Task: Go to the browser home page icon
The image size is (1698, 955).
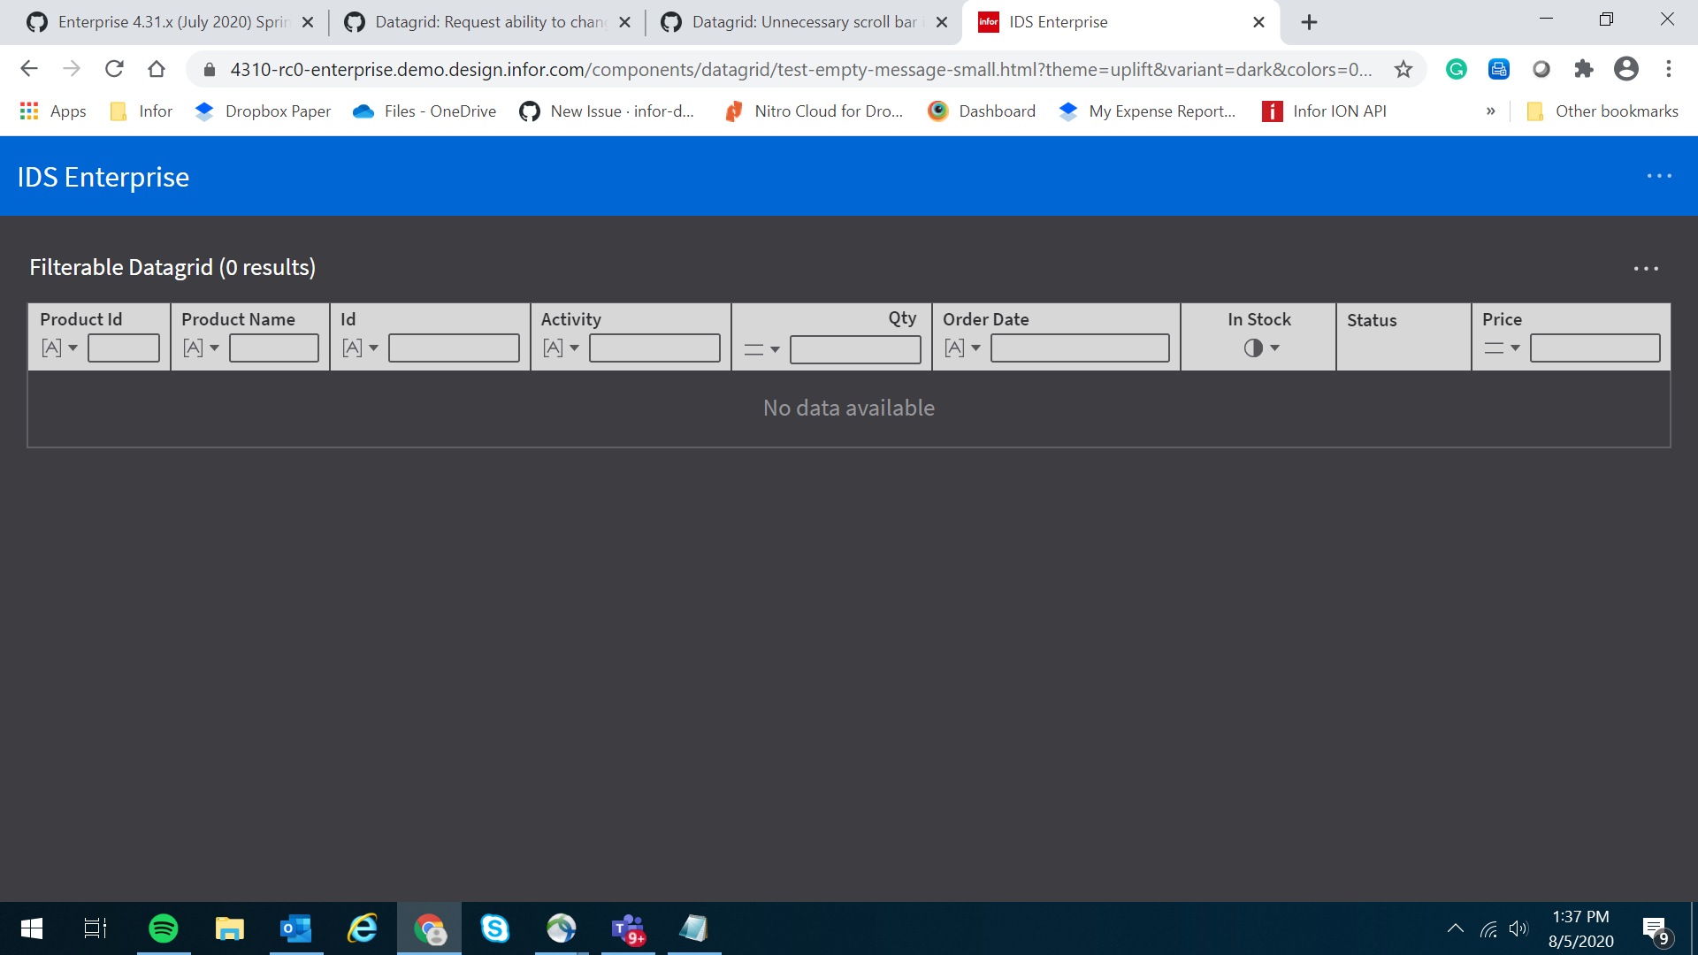Action: 157,69
